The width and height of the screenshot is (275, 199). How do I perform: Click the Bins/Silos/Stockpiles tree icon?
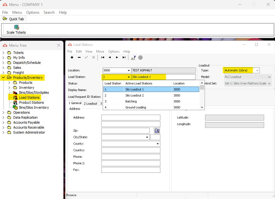[15, 92]
